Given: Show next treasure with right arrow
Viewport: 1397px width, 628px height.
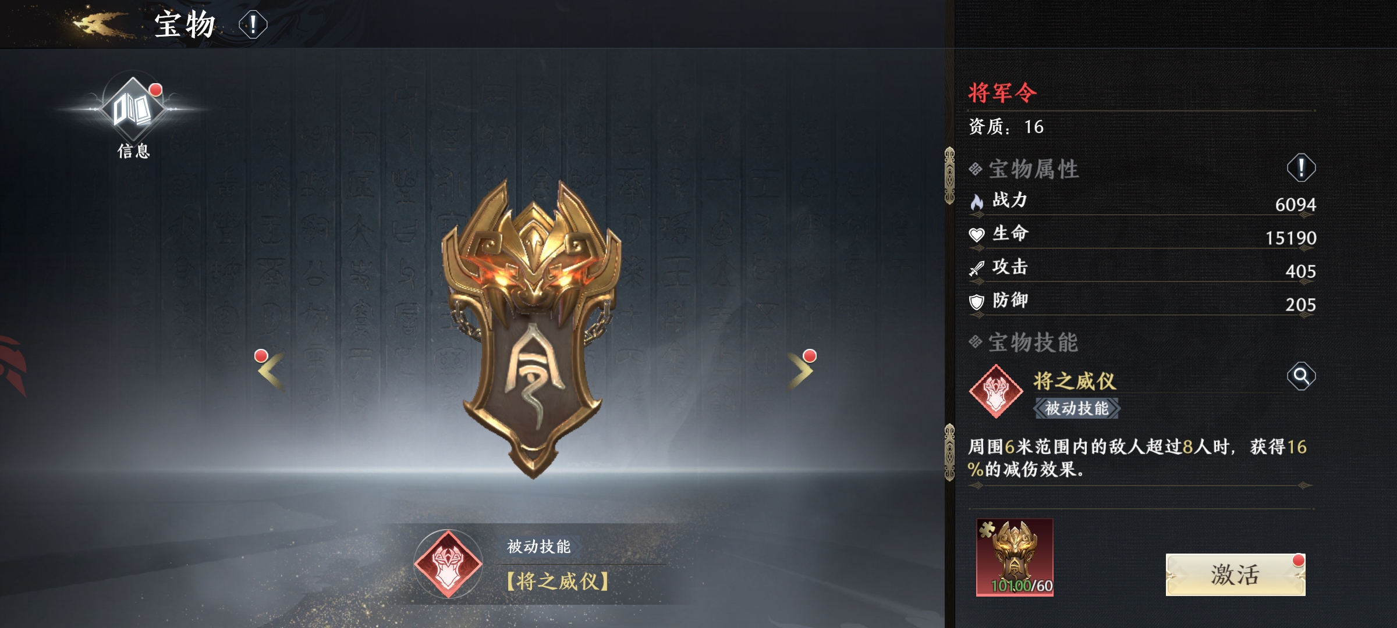Looking at the screenshot, I should point(801,370).
